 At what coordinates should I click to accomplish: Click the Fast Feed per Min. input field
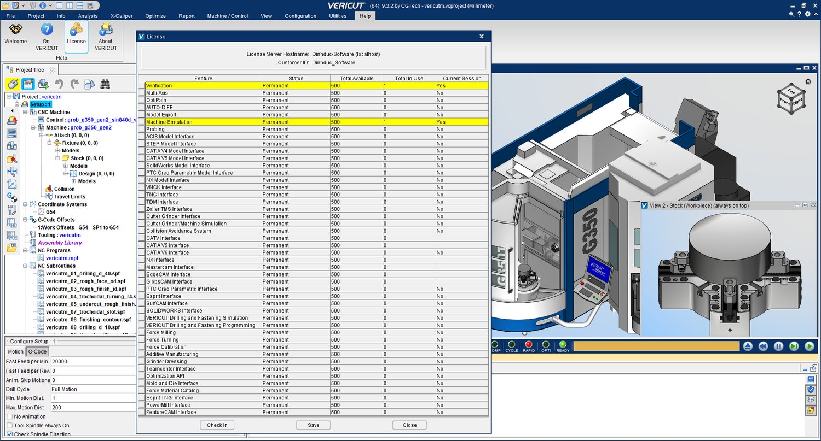(x=92, y=362)
